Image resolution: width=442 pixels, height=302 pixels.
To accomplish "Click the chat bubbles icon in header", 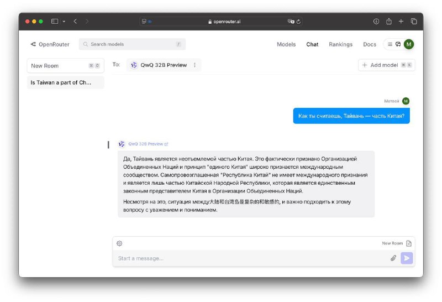I will coord(398,44).
